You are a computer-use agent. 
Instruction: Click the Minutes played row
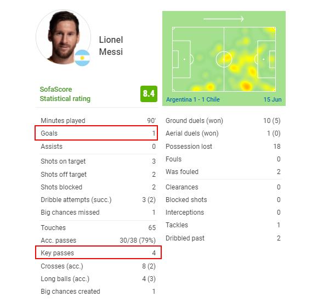(98, 121)
